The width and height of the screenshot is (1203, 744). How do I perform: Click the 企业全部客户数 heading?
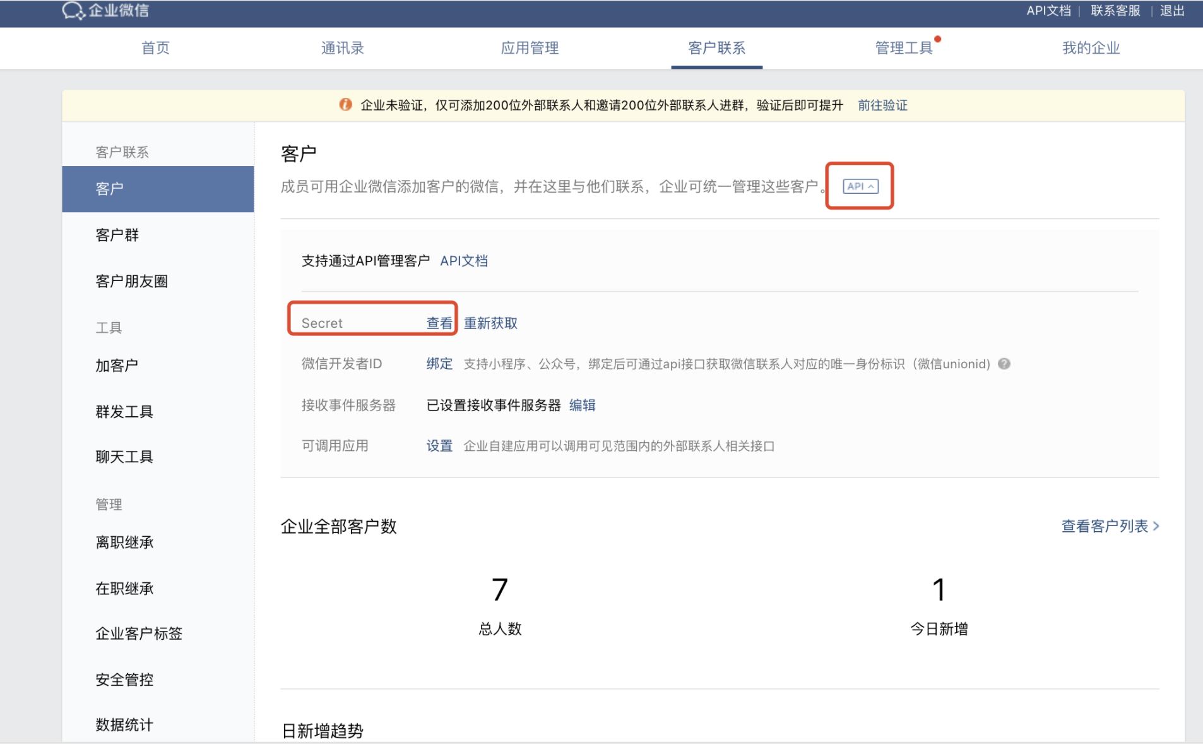338,527
